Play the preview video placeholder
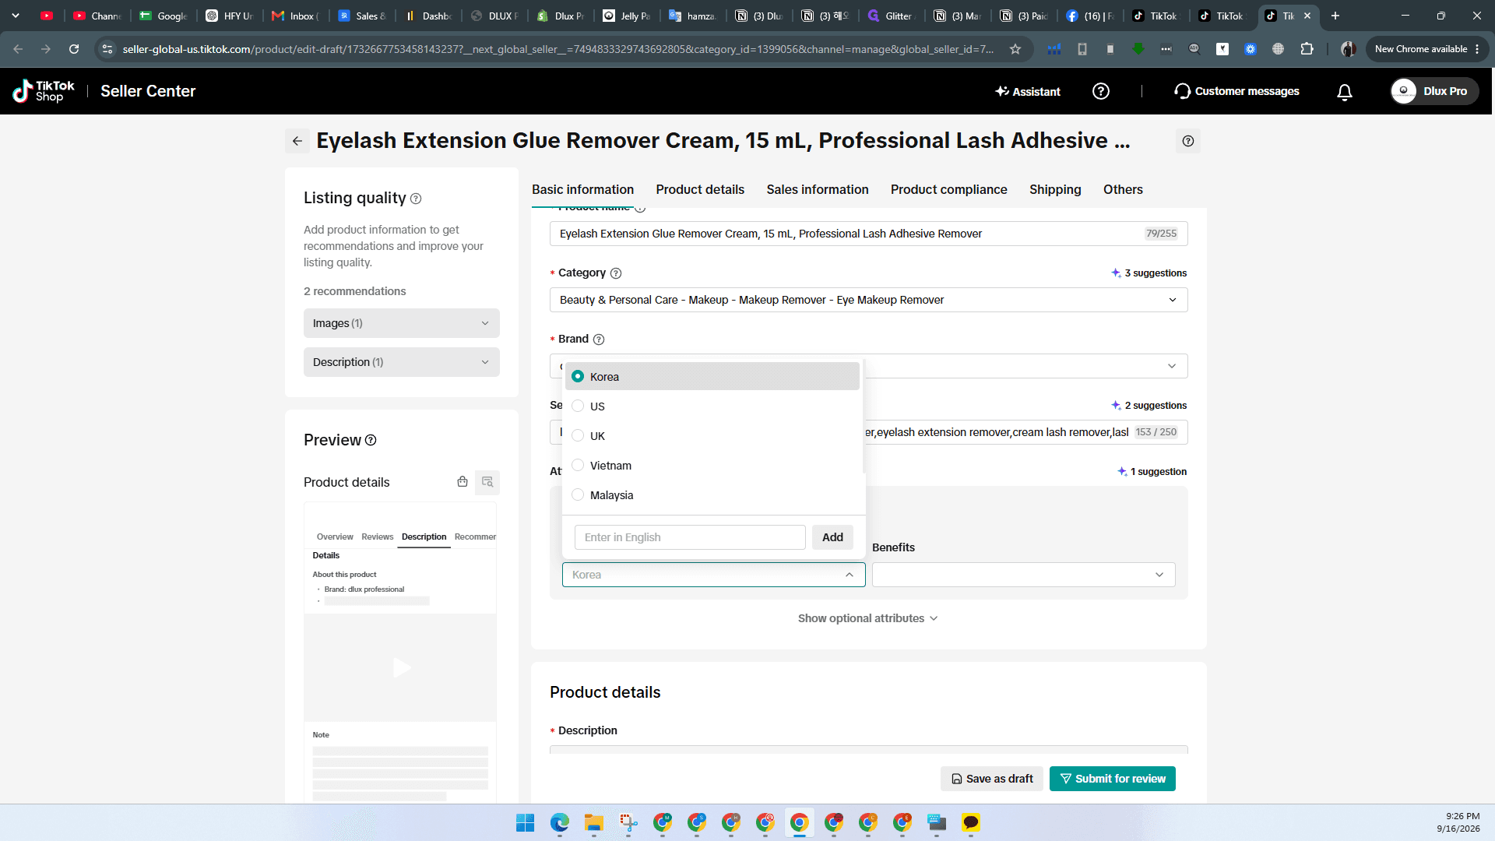The image size is (1495, 841). [401, 667]
